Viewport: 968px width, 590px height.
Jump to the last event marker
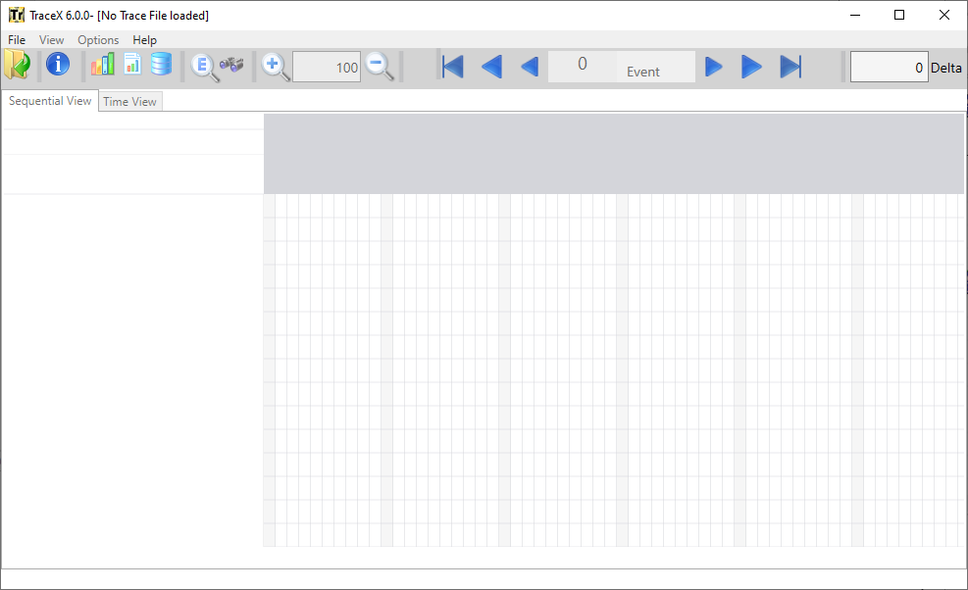790,66
